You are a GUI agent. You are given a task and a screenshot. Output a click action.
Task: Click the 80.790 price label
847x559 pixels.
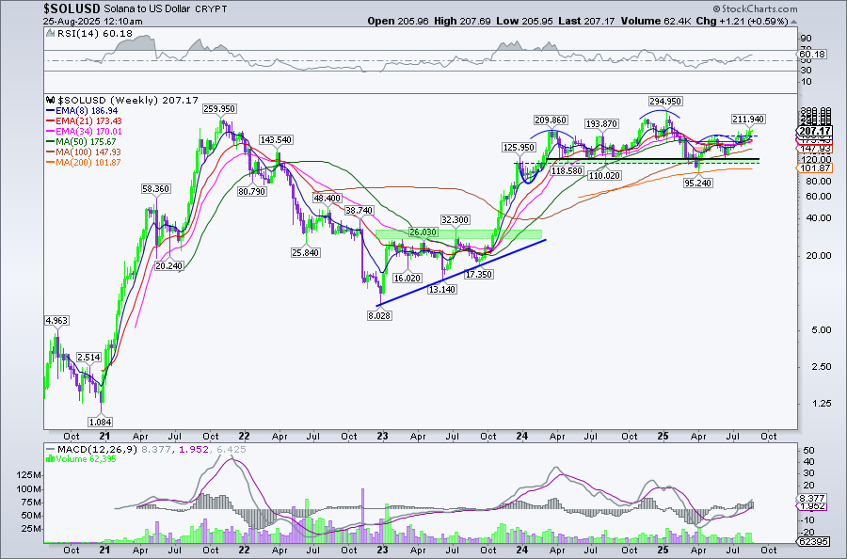click(x=251, y=191)
